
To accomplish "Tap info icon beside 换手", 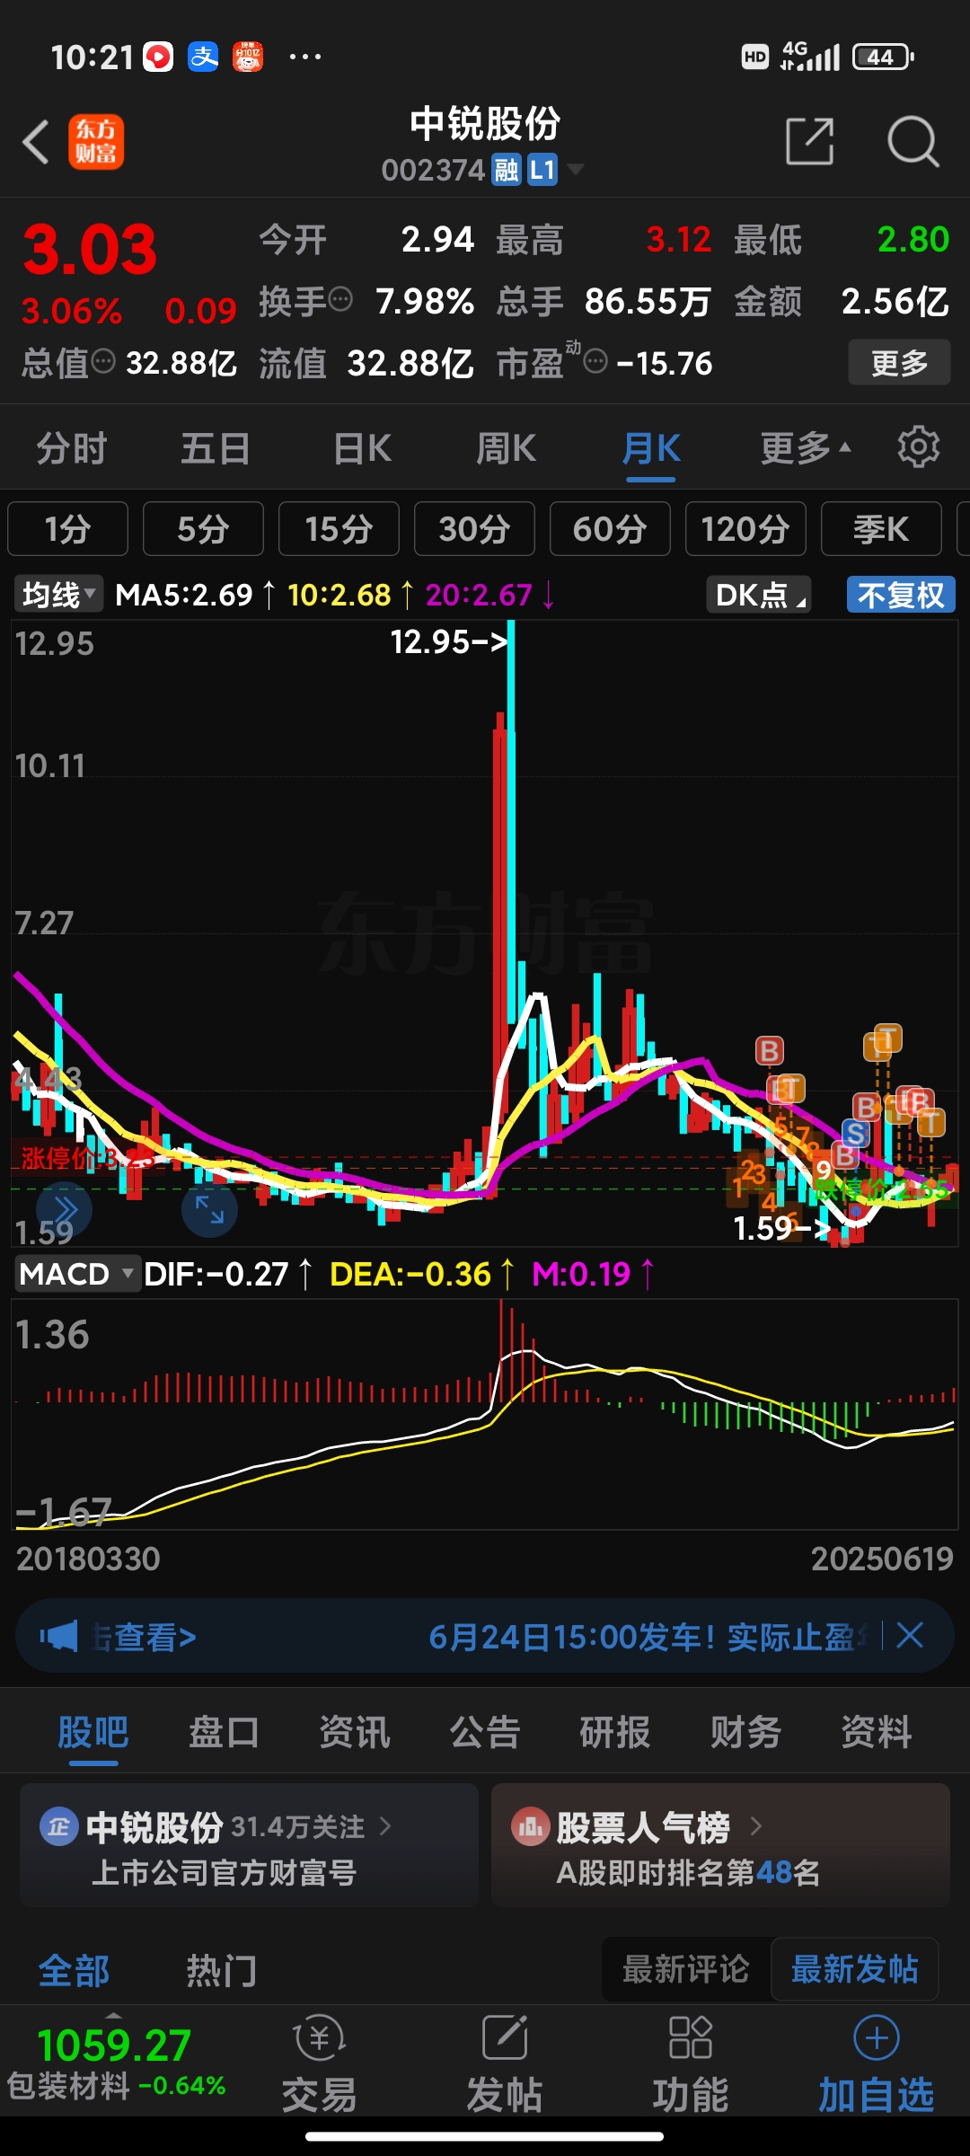I will click(340, 299).
